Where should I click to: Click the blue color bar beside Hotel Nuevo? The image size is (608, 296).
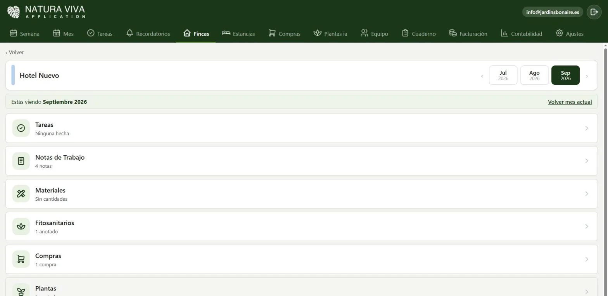tap(13, 75)
